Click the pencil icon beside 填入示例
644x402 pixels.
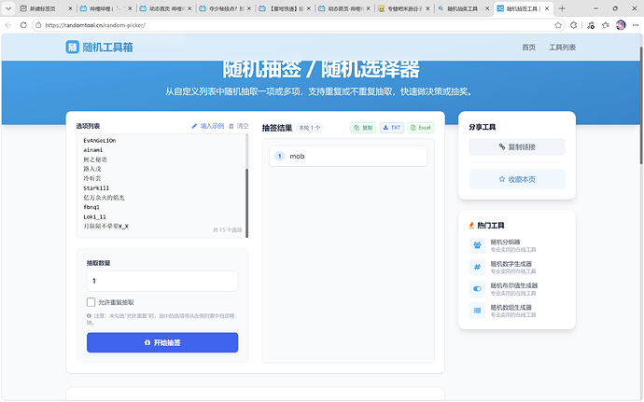(194, 126)
